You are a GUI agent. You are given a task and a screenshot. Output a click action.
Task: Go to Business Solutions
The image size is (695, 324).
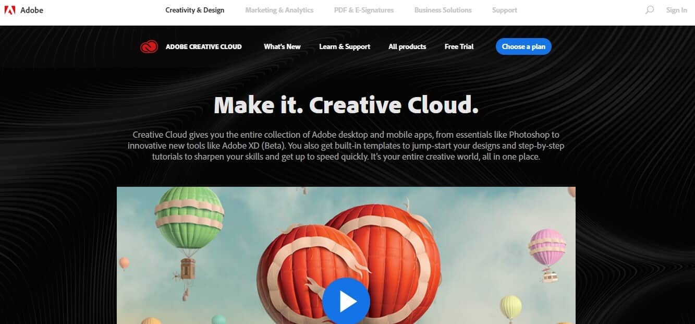tap(443, 10)
